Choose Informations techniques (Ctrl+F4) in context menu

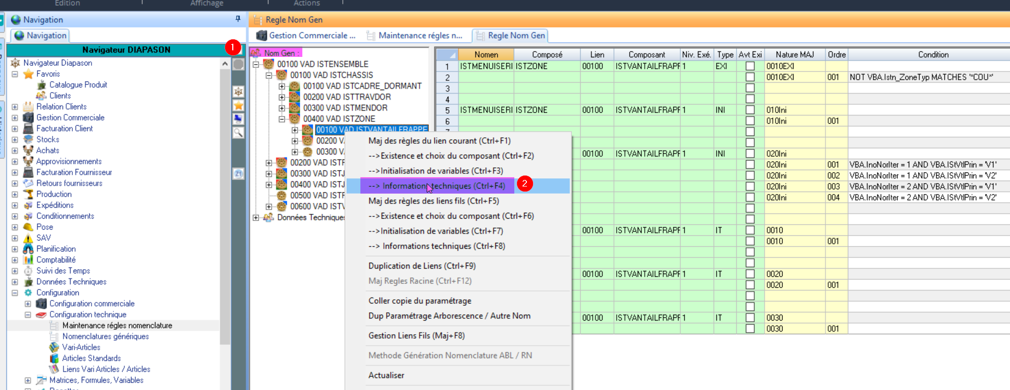[x=437, y=186]
